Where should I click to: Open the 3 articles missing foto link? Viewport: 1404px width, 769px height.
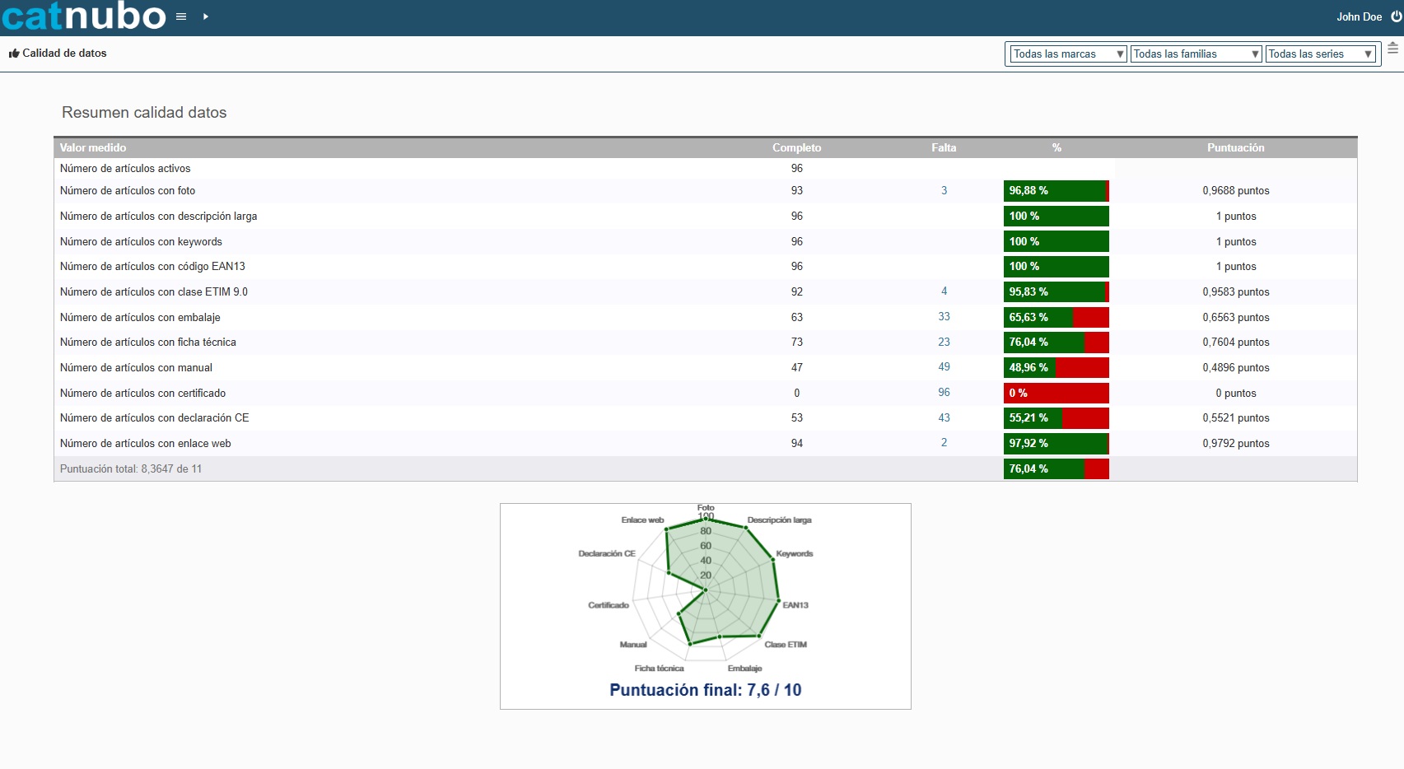point(944,191)
